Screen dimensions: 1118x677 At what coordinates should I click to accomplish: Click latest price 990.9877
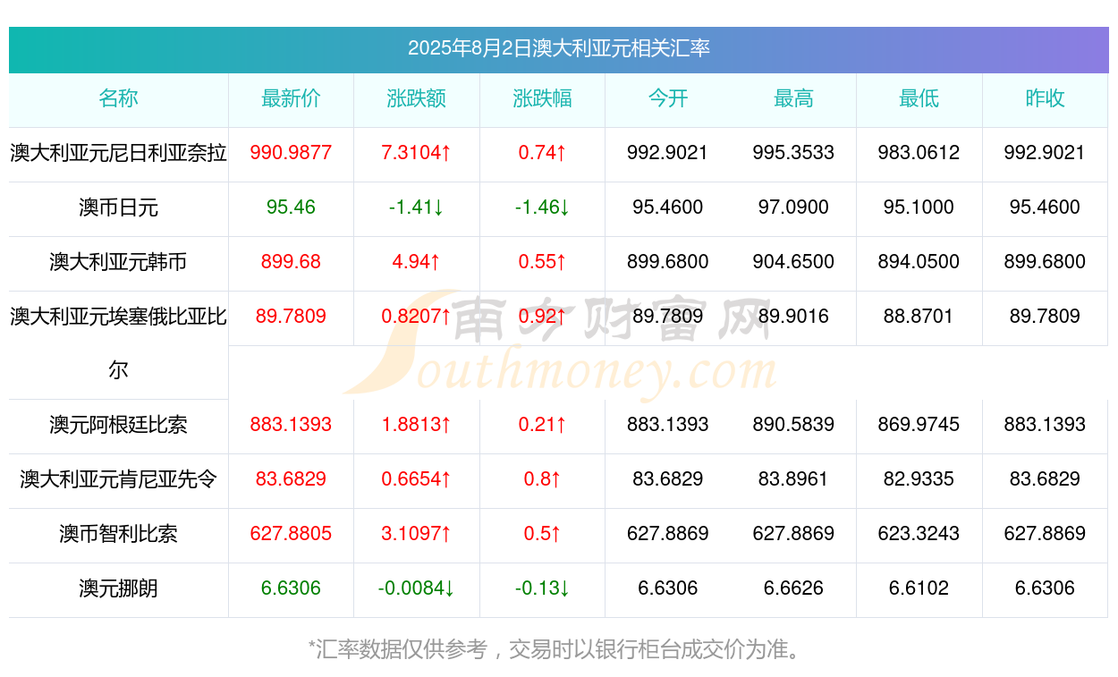pos(291,153)
